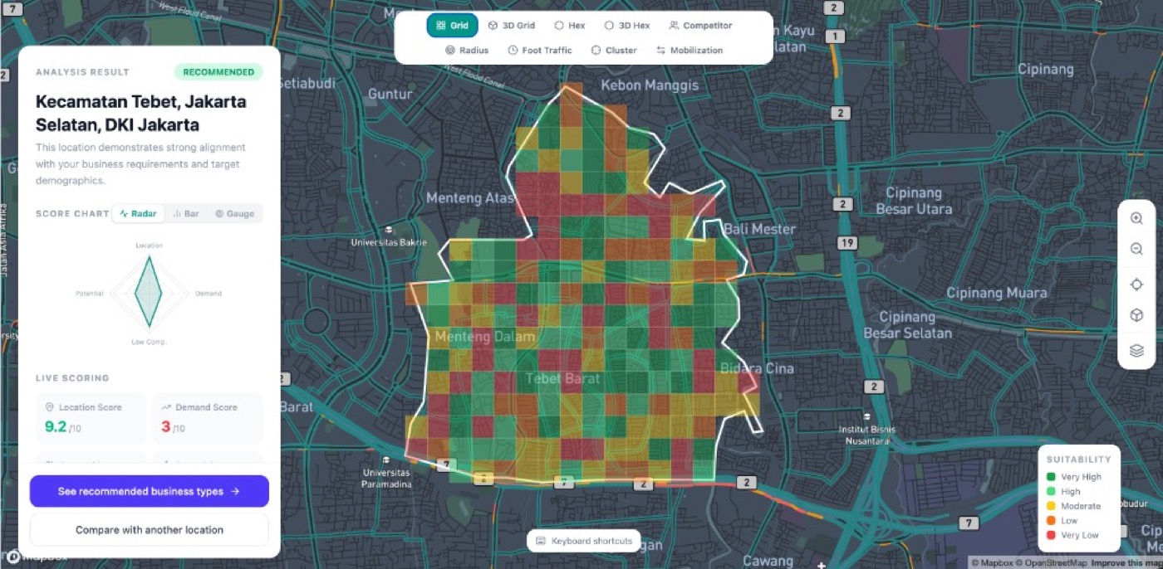Click the route 19 road shield
Screen dimensions: 1163x569
click(846, 243)
